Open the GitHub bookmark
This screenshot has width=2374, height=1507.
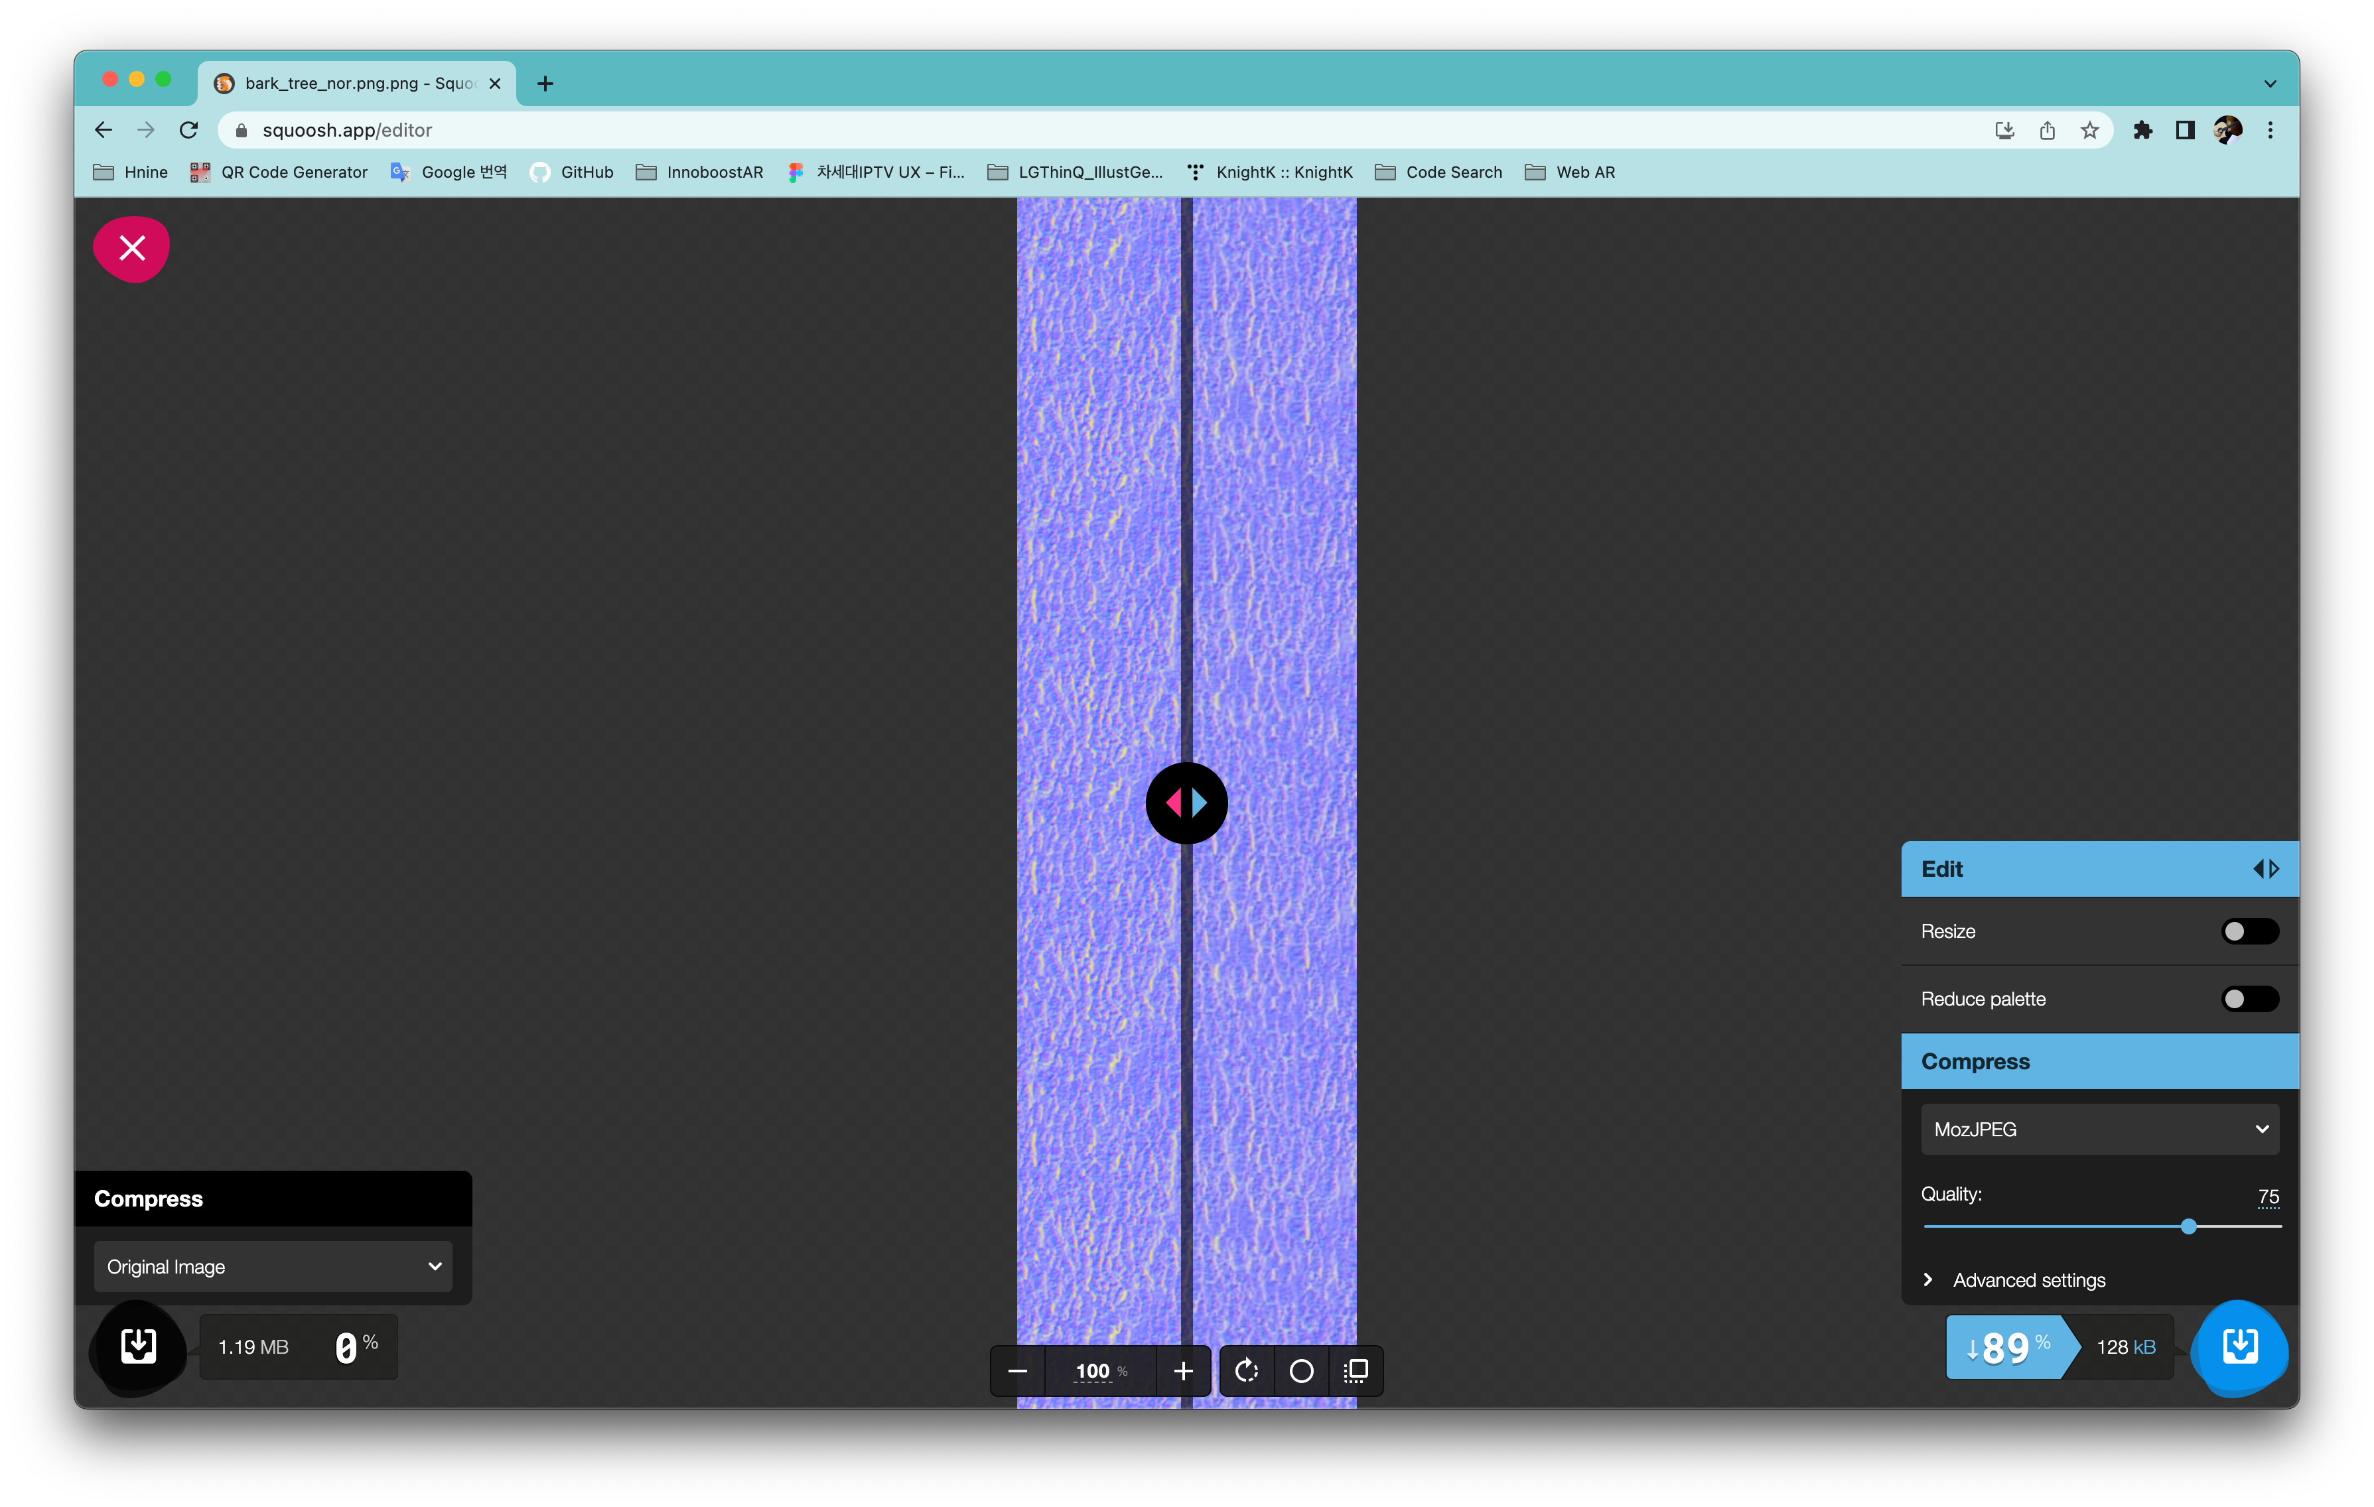[572, 172]
